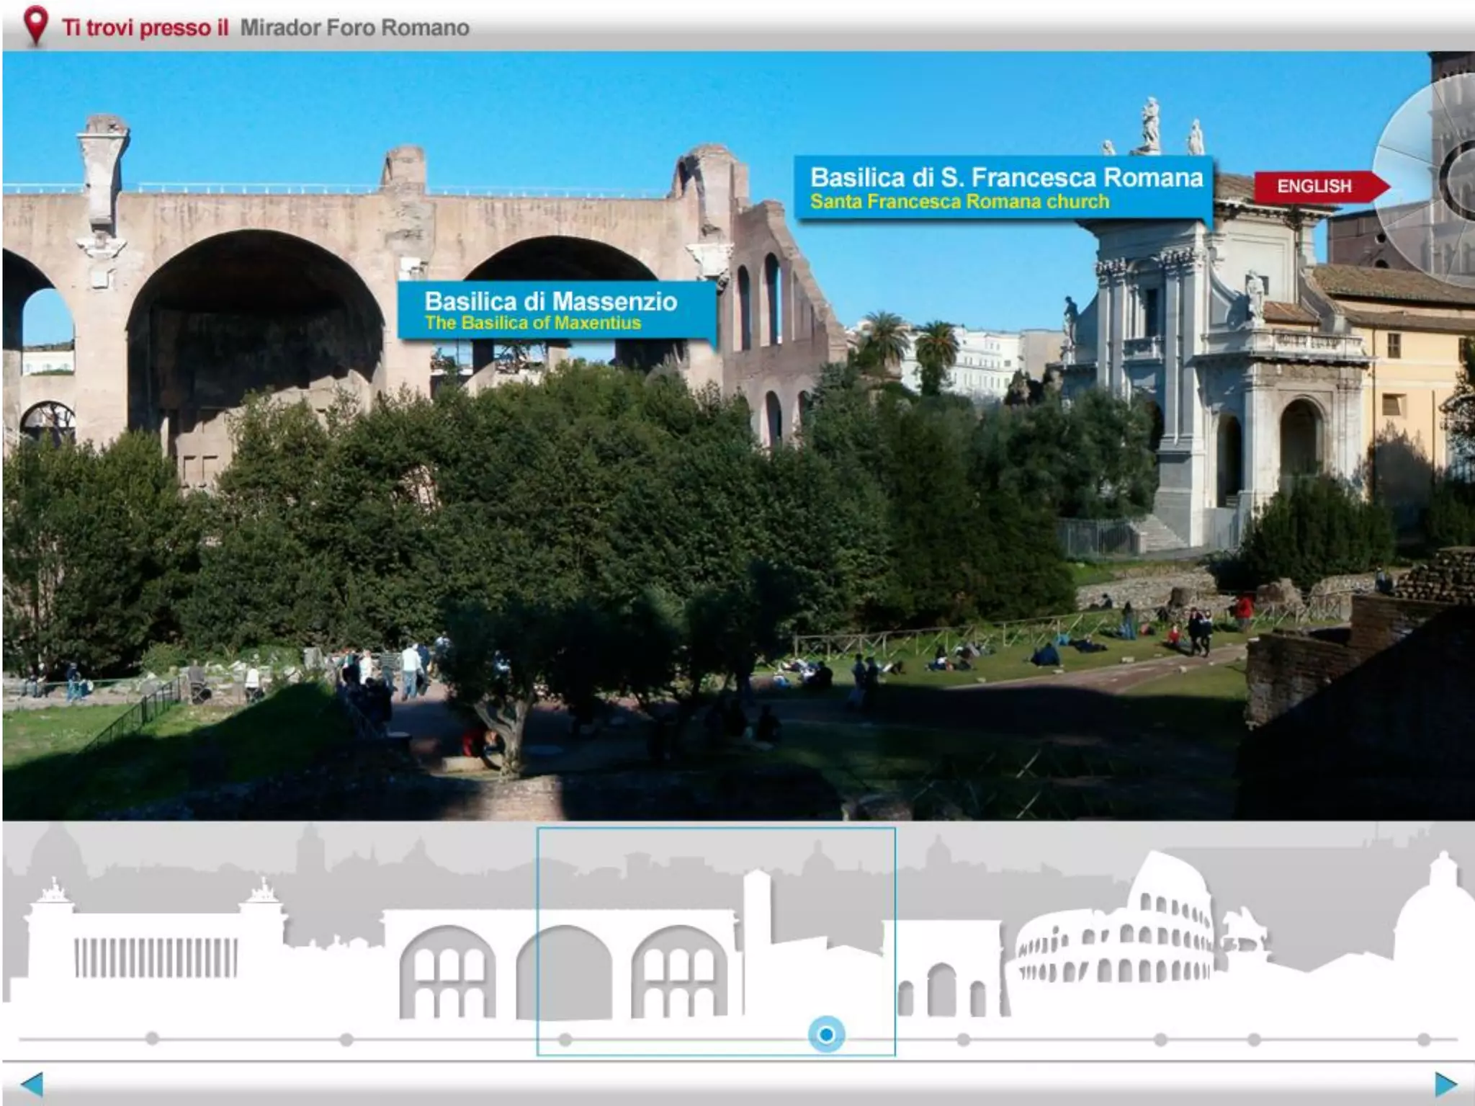Image resolution: width=1475 pixels, height=1106 pixels.
Task: Jump to timeline dot beneath the Vittoriano
Action: [152, 1038]
